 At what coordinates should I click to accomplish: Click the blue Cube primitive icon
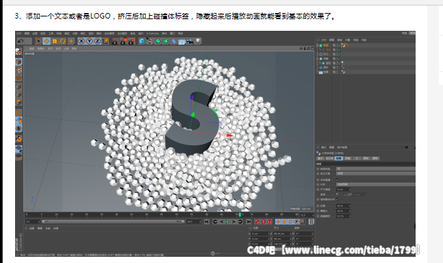[142, 41]
